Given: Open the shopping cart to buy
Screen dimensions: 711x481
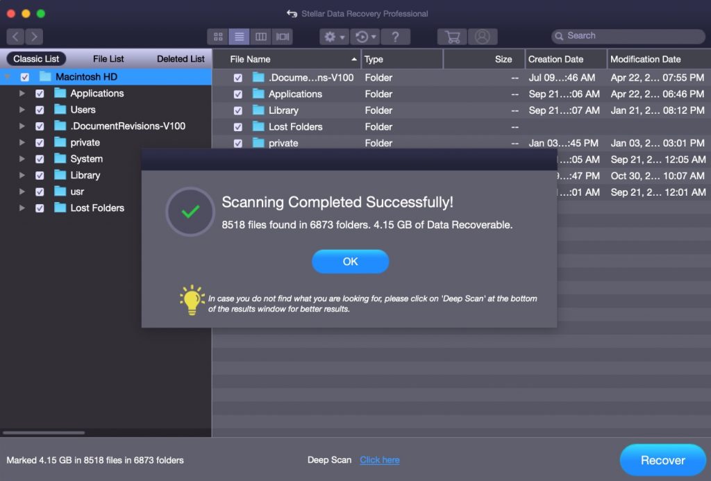Looking at the screenshot, I should pos(452,37).
